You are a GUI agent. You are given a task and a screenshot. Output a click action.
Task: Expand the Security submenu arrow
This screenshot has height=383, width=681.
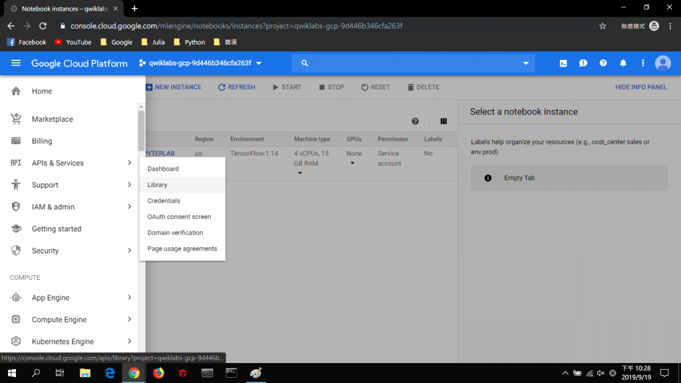tap(130, 251)
